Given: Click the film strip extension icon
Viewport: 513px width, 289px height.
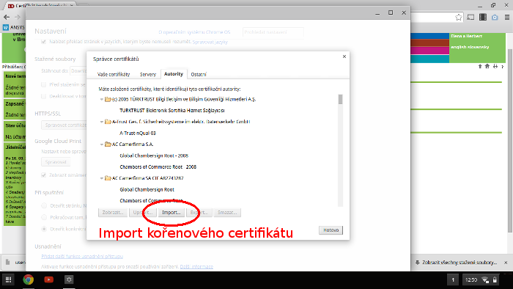Looking at the screenshot, I should point(482,18).
